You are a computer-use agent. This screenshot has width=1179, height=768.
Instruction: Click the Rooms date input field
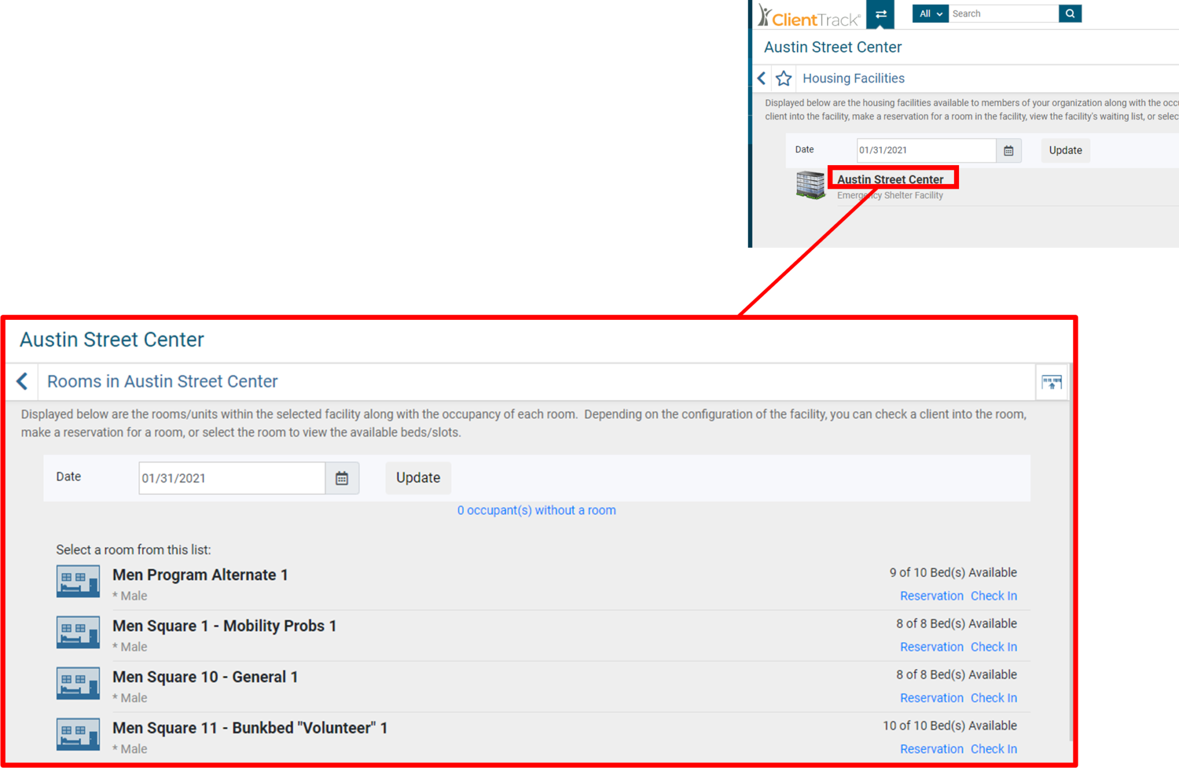[231, 478]
